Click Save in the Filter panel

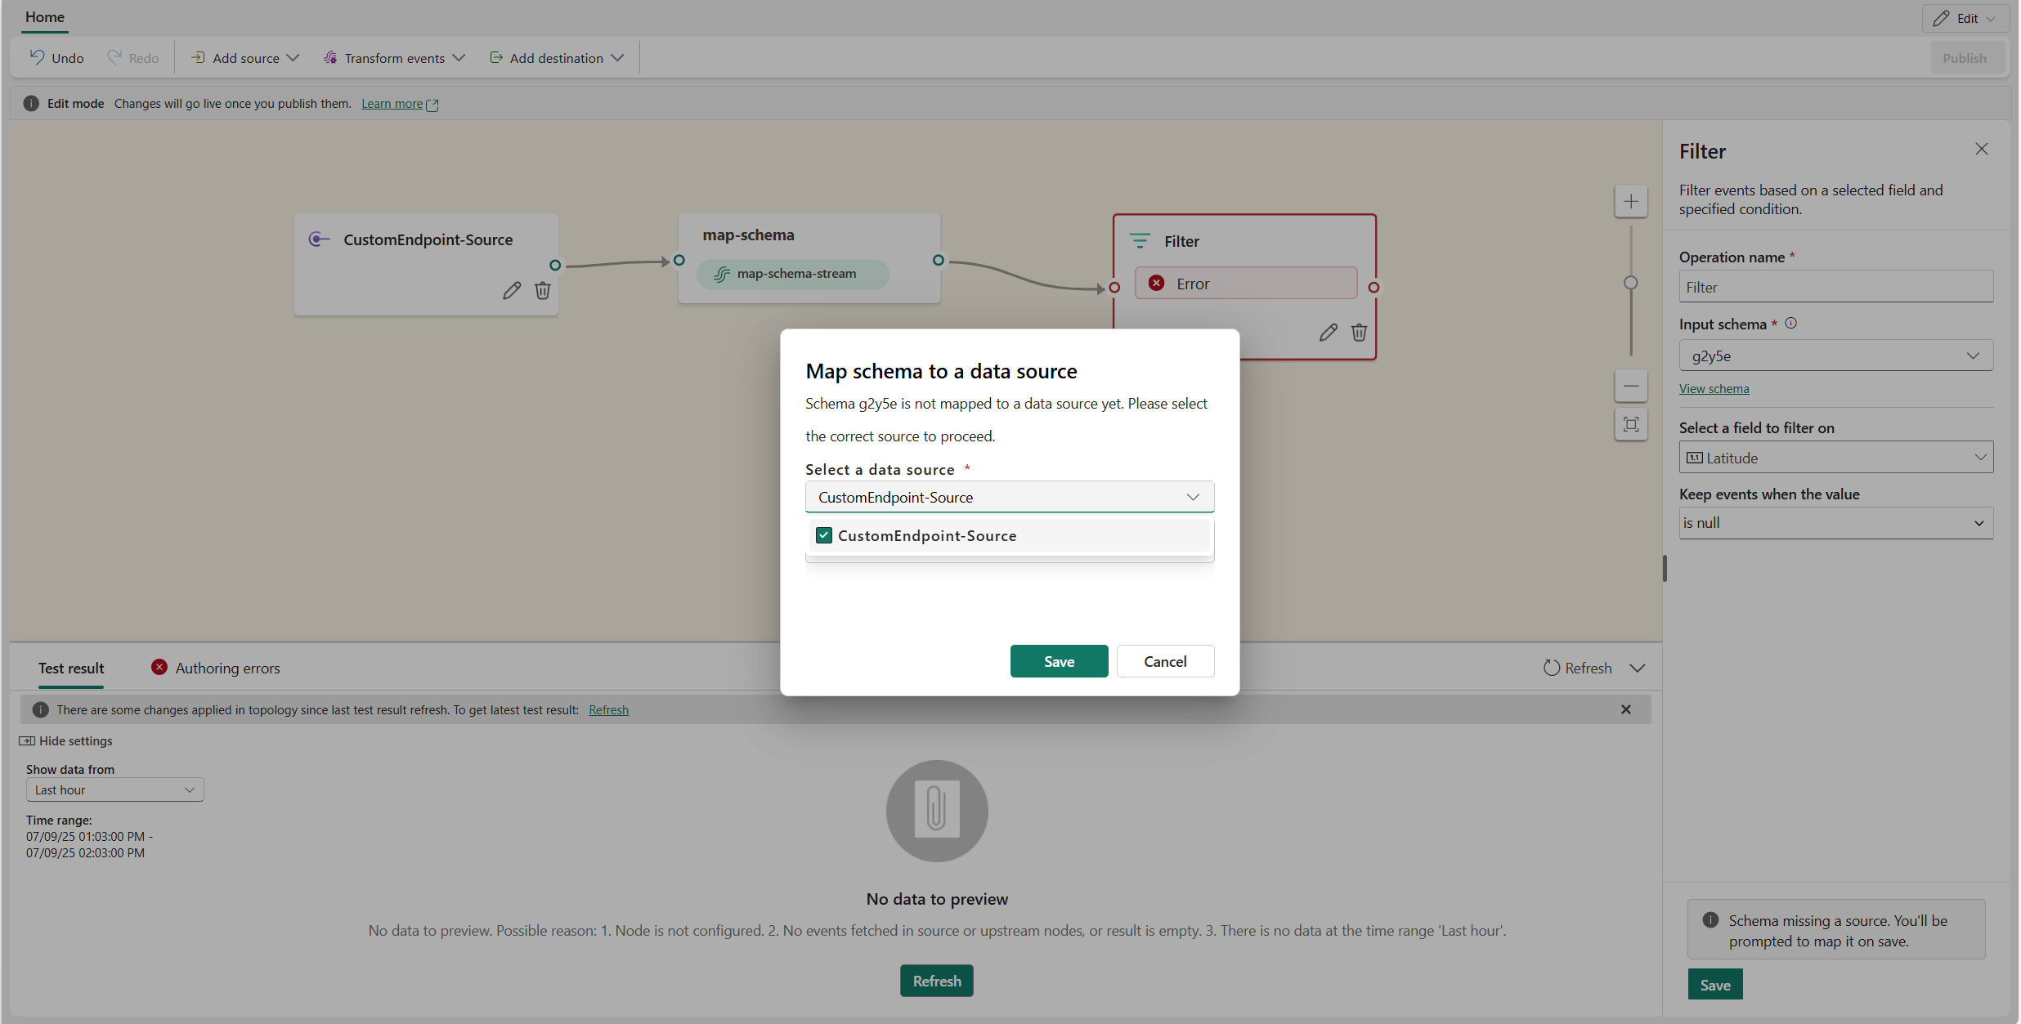1715,985
